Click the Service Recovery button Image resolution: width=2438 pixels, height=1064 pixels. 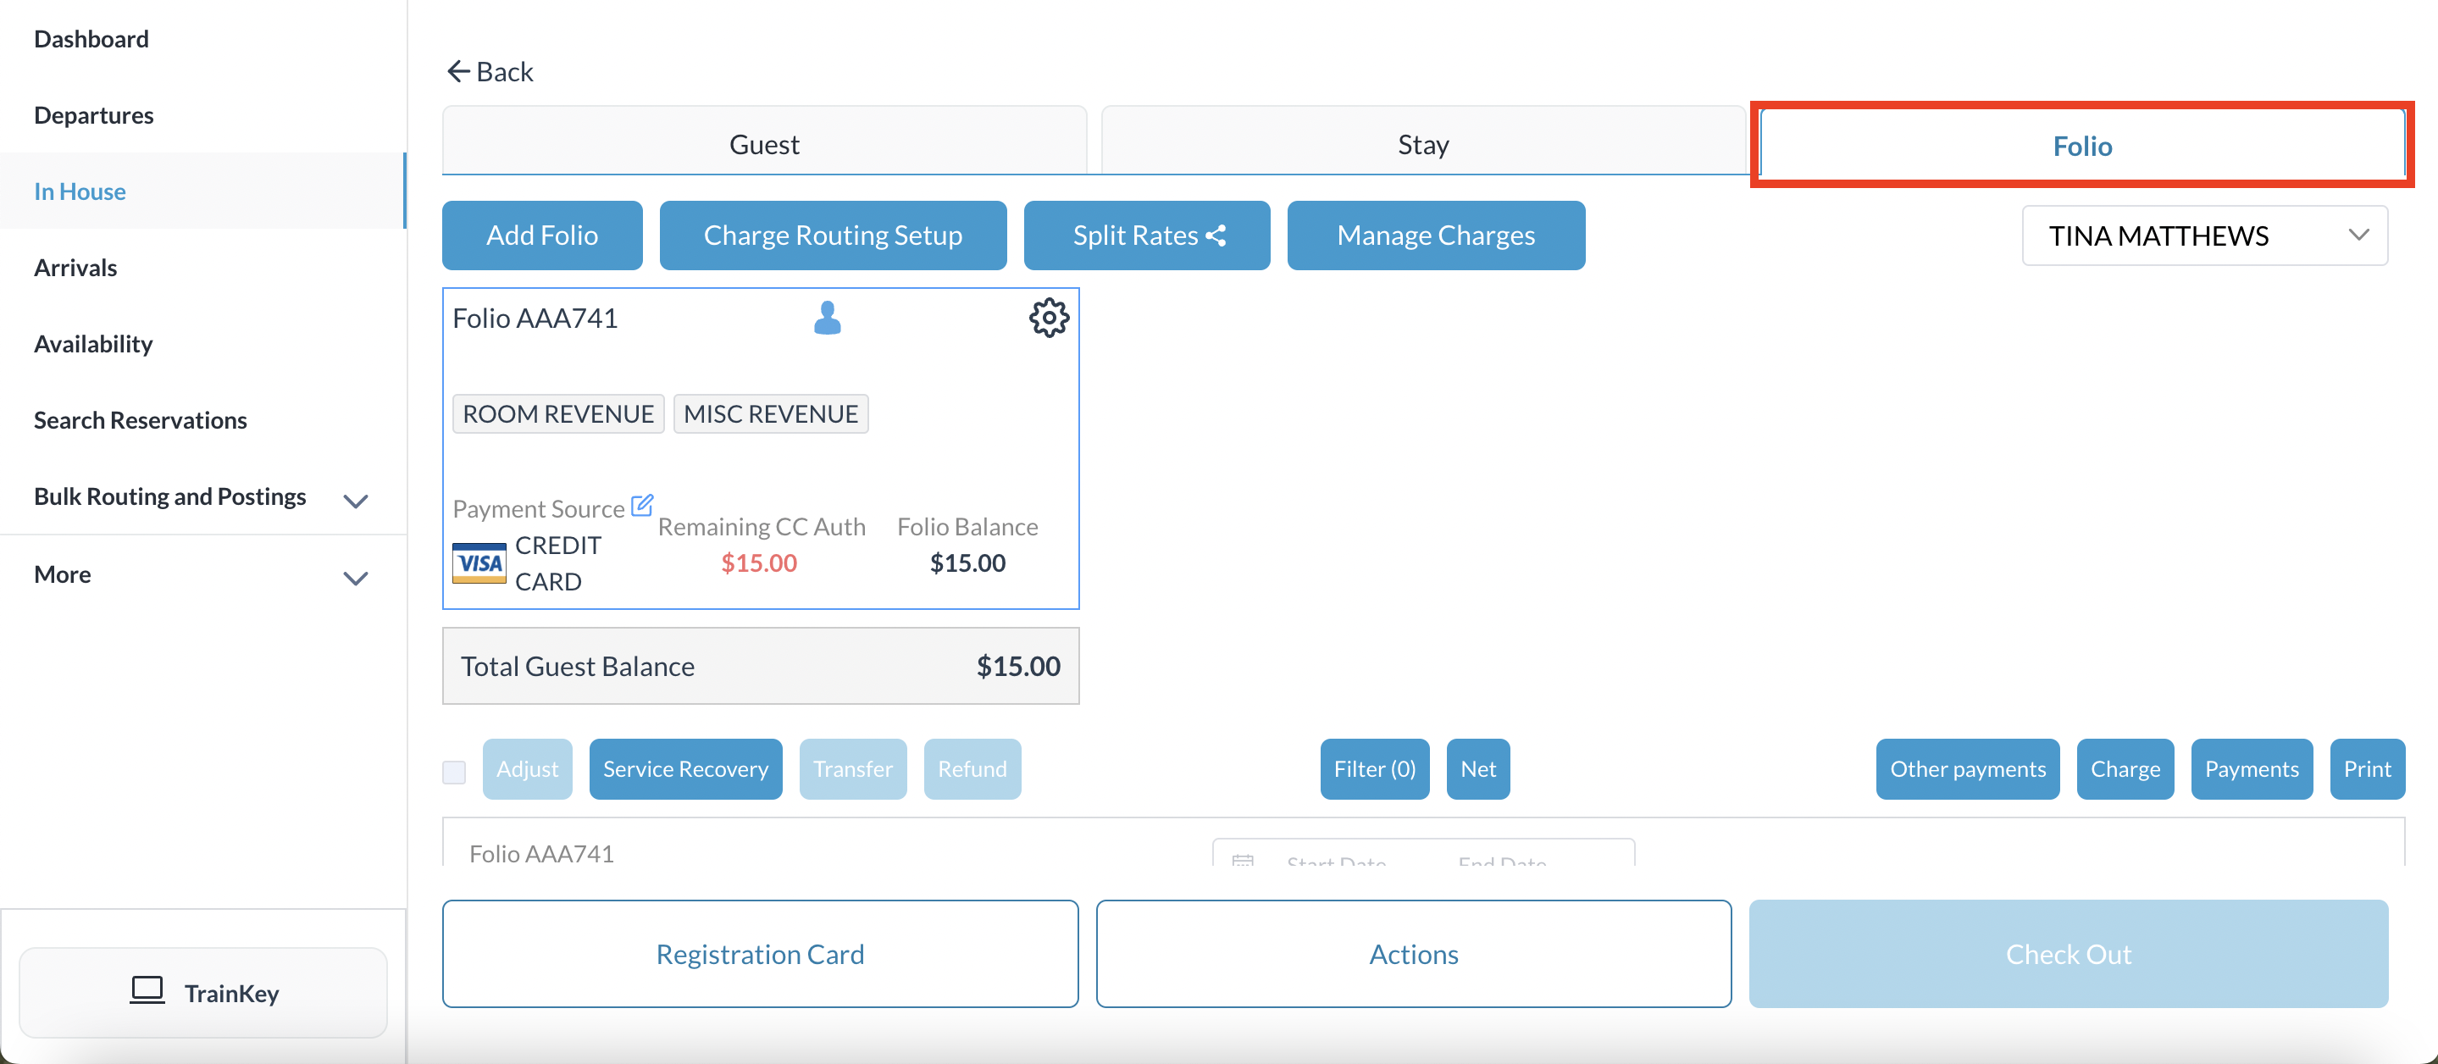[685, 768]
